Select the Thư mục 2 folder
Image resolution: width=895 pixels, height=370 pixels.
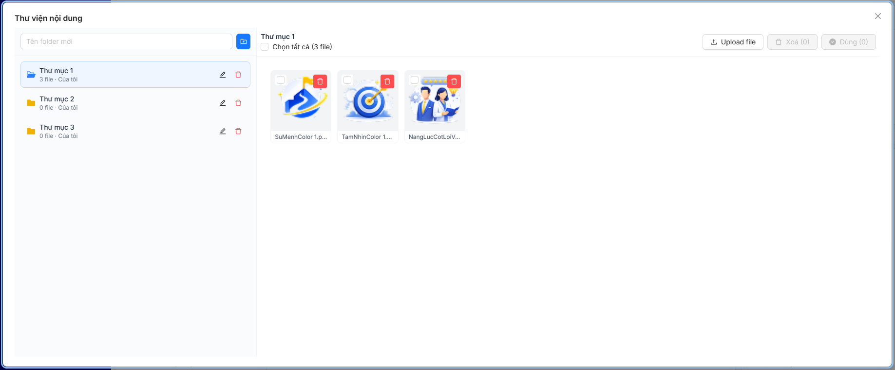pos(135,103)
